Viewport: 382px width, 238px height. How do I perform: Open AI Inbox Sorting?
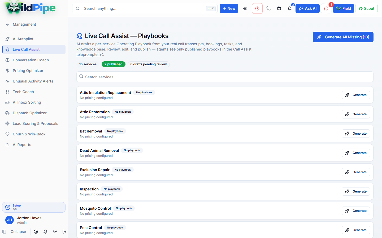click(34, 102)
